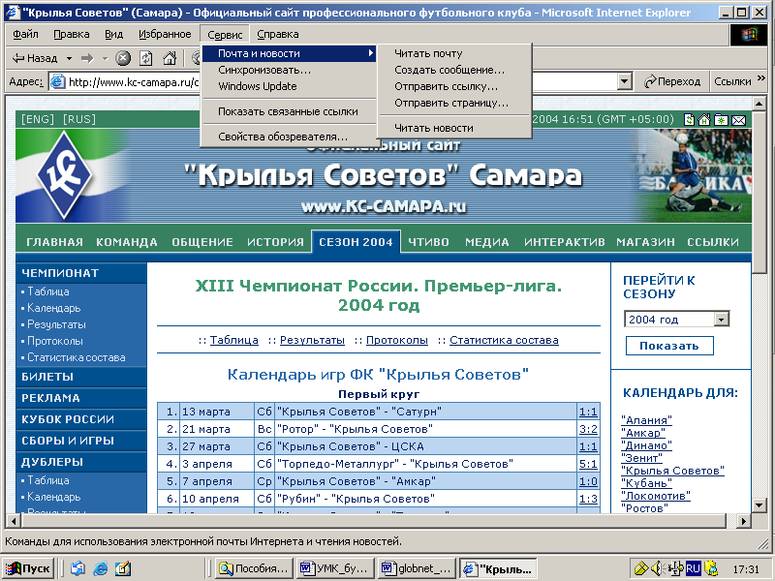Viewport: 775px width, 581px height.
Task: Open the МАГАЗИН navigation tab
Action: (645, 242)
